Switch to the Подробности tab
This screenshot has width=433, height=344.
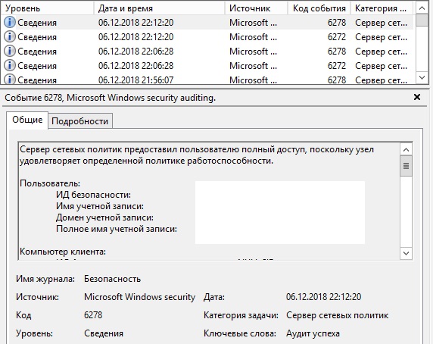[x=80, y=121]
